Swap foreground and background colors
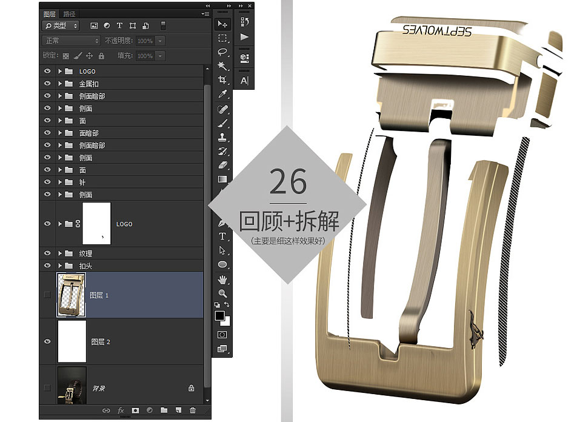Screen dimensions: 574x422 point(227,304)
